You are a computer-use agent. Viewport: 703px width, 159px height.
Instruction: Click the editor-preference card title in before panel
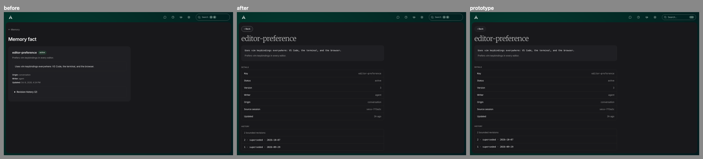click(x=25, y=52)
